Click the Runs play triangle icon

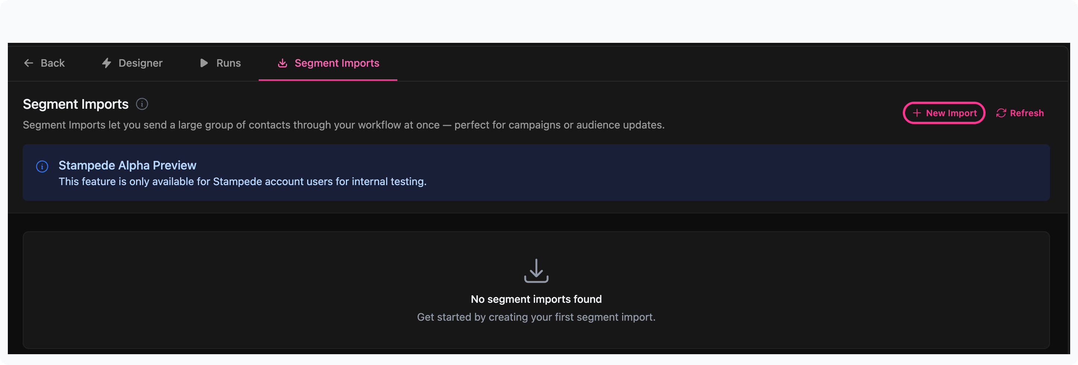204,63
